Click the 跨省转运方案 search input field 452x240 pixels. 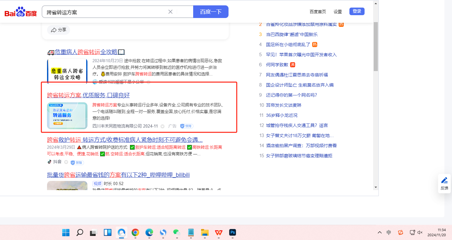(x=106, y=12)
